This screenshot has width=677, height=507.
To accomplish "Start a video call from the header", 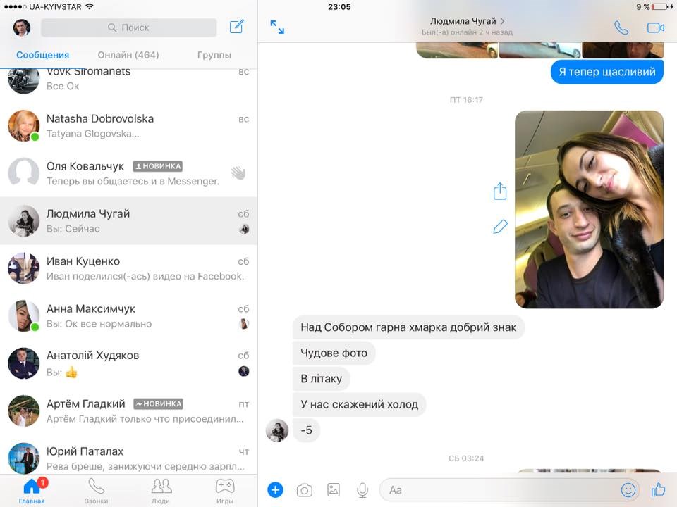I will (656, 27).
